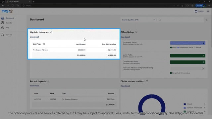Open the user profile icon at top right
The image size is (212, 119).
[208, 11]
